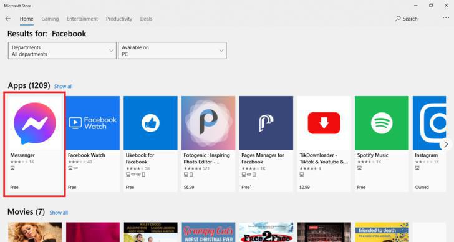Open the TikDownloader app icon

pyautogui.click(x=324, y=123)
